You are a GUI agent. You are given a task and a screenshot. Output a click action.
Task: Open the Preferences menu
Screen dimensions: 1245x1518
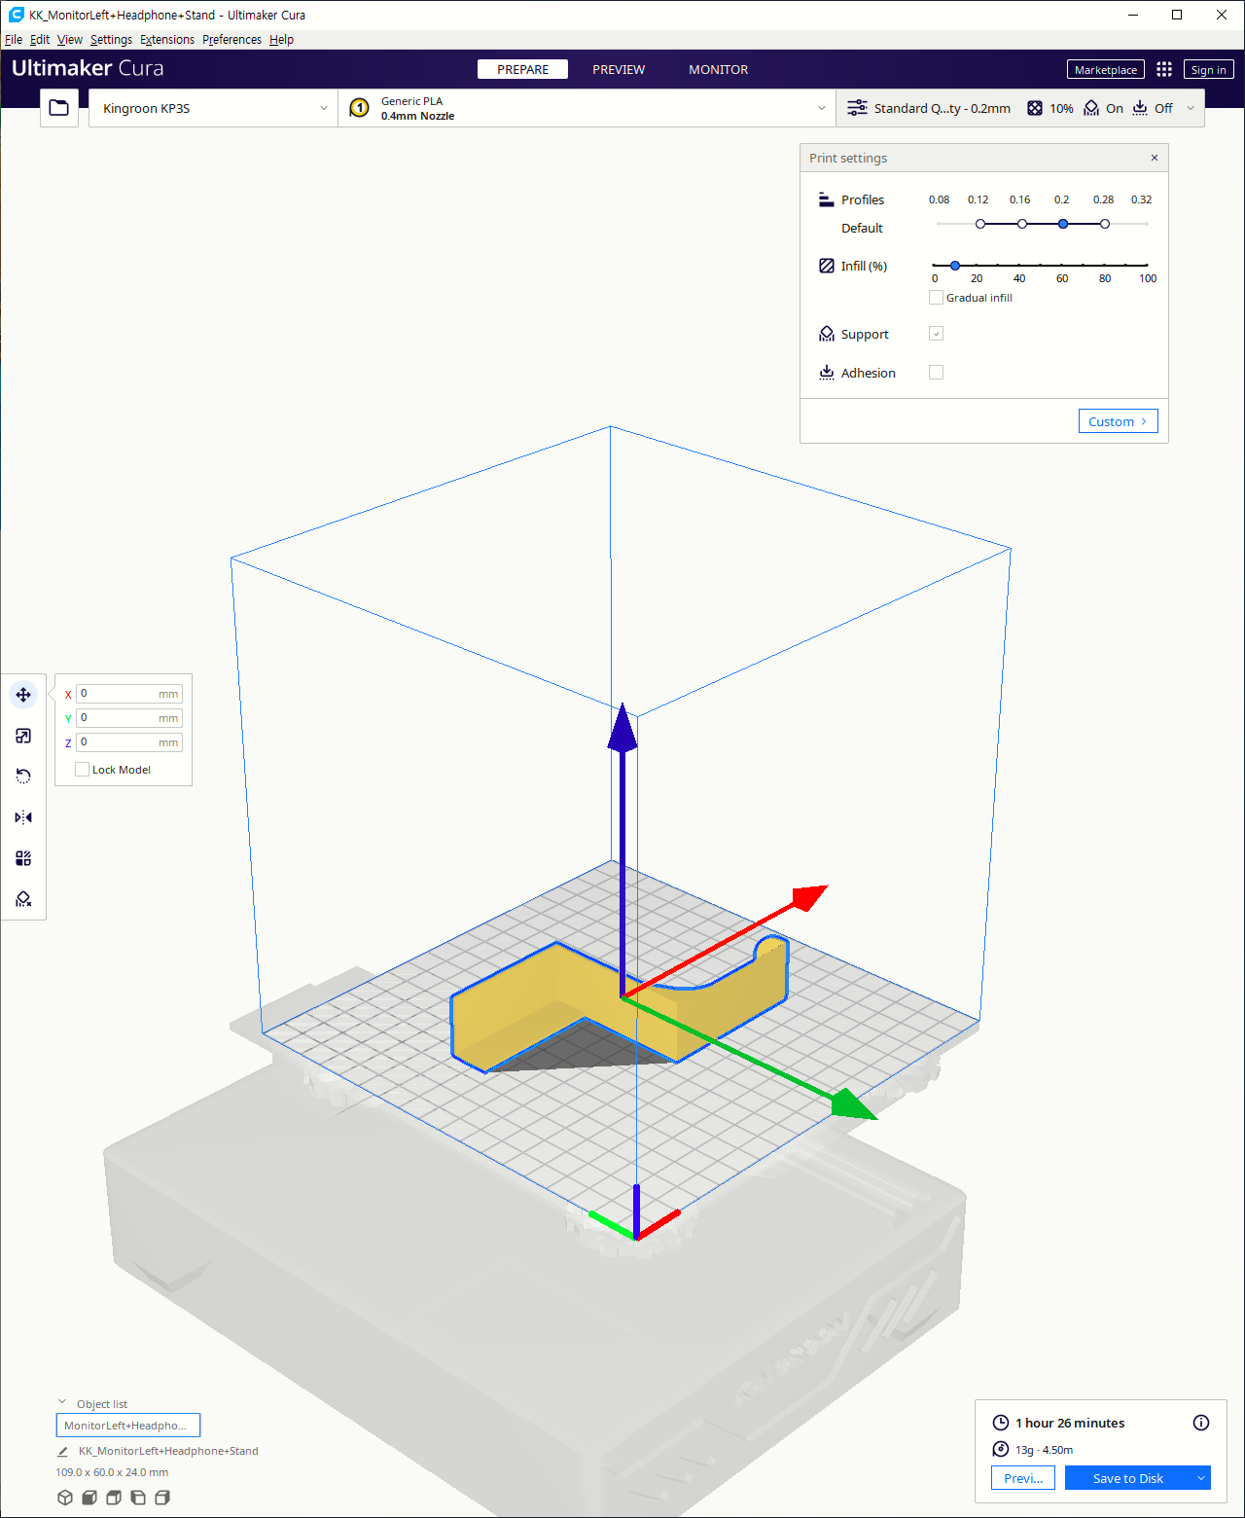231,40
